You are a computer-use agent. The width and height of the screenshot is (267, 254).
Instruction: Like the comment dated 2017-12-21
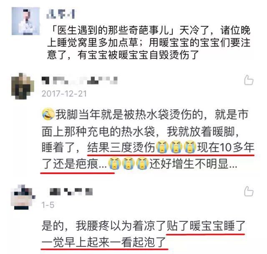coord(249,80)
